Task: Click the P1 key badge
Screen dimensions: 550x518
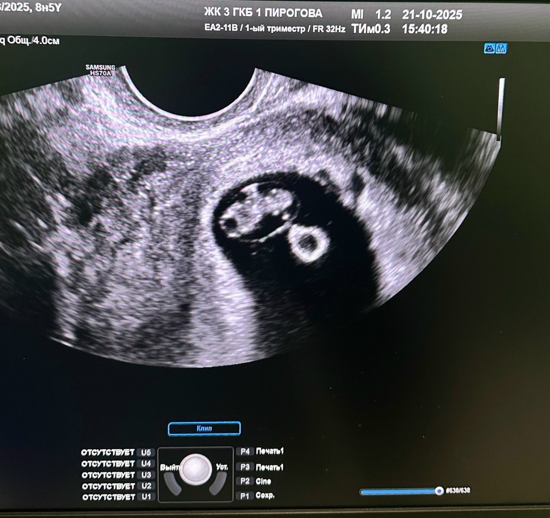Action: 245,496
